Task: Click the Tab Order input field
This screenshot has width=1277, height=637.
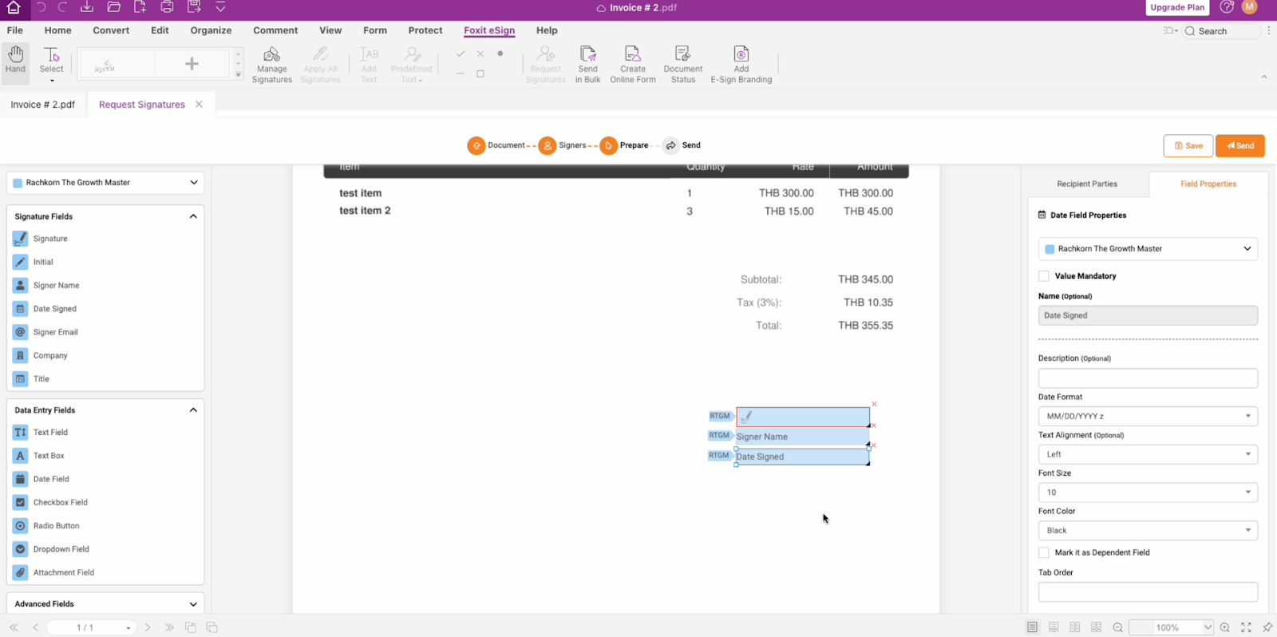Action: (1148, 592)
